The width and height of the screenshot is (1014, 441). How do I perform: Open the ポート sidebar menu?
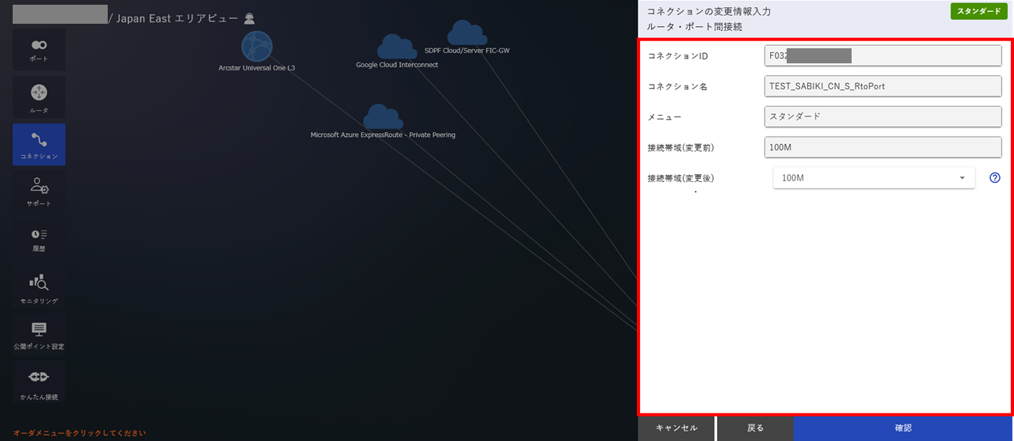[x=39, y=50]
